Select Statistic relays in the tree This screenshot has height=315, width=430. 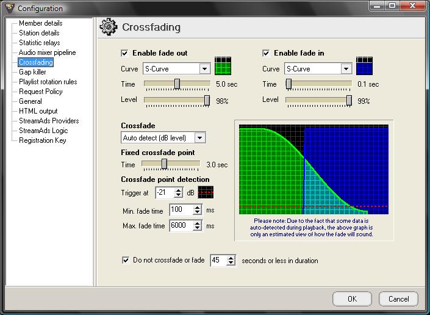pos(40,43)
